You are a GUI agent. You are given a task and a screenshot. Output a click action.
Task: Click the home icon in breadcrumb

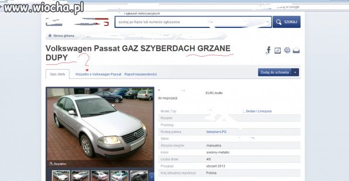tap(50, 36)
